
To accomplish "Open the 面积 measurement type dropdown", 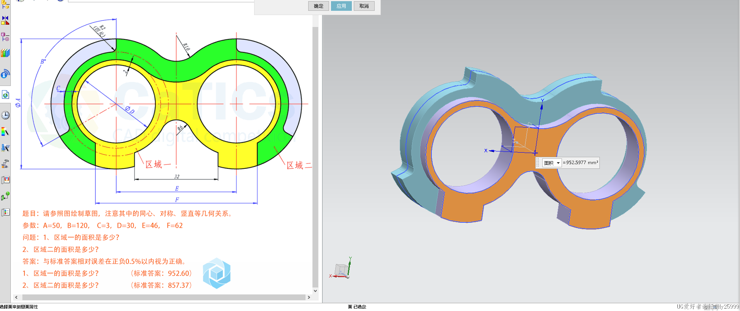I will (x=552, y=163).
